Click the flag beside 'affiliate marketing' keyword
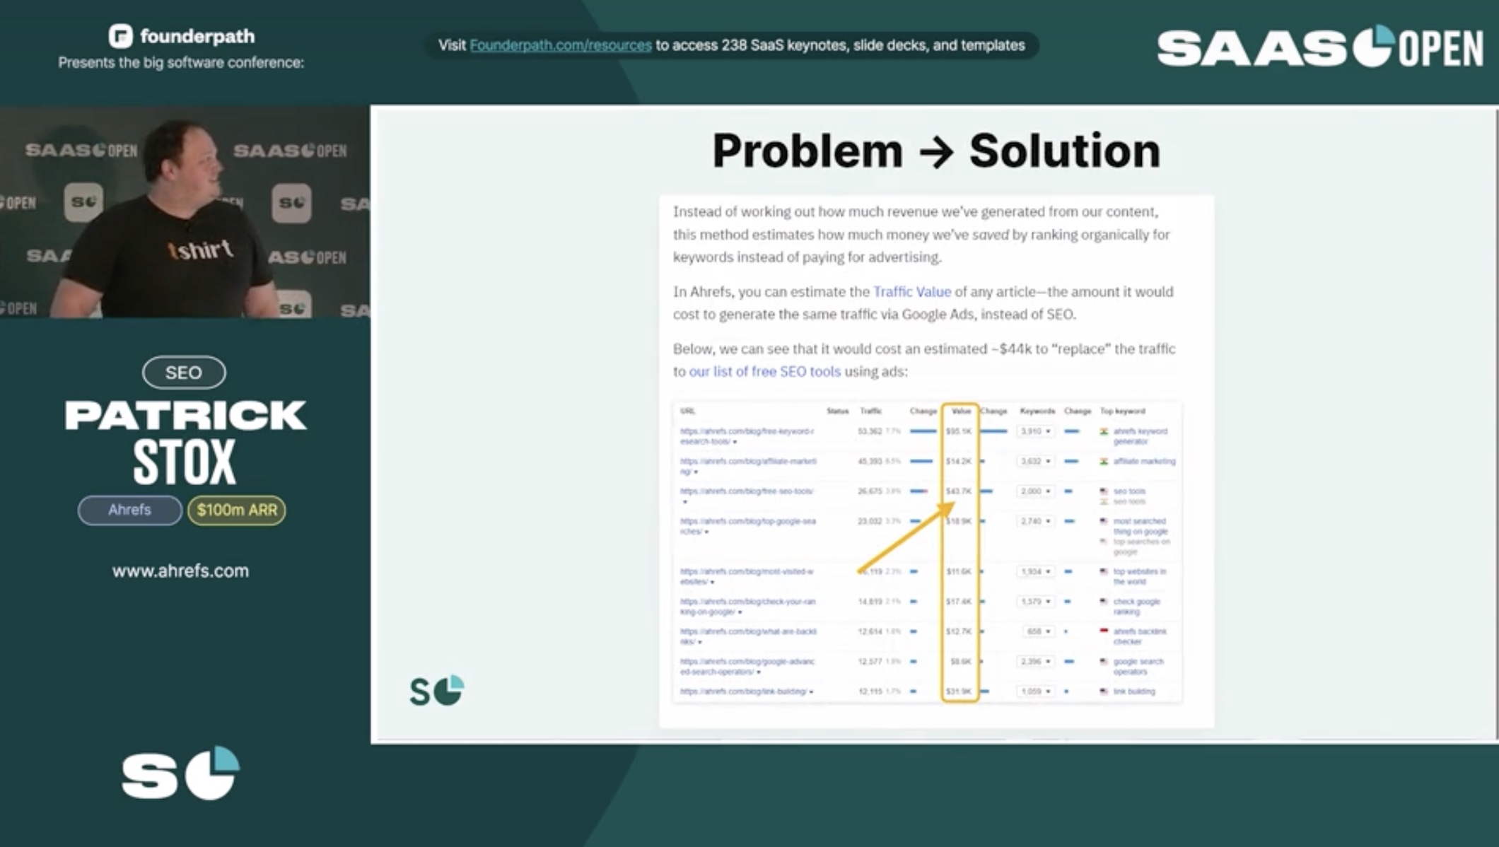This screenshot has height=847, width=1499. pos(1104,461)
